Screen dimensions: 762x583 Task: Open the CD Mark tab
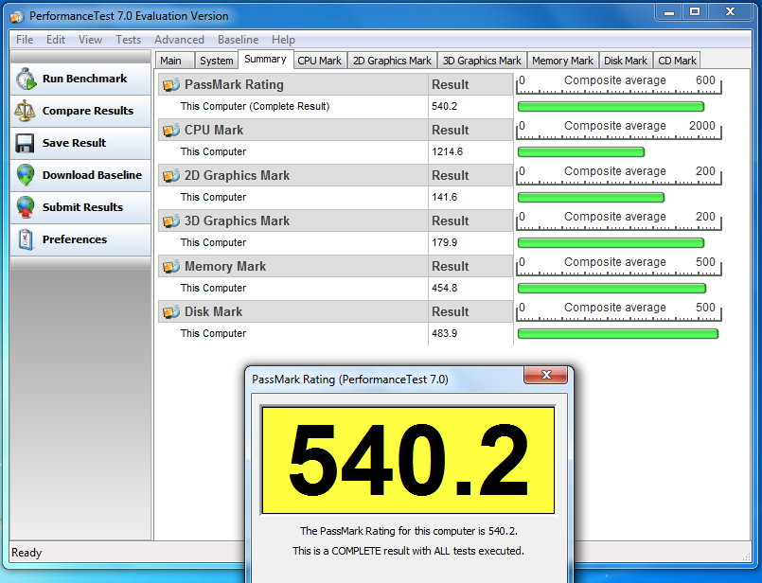coord(677,61)
